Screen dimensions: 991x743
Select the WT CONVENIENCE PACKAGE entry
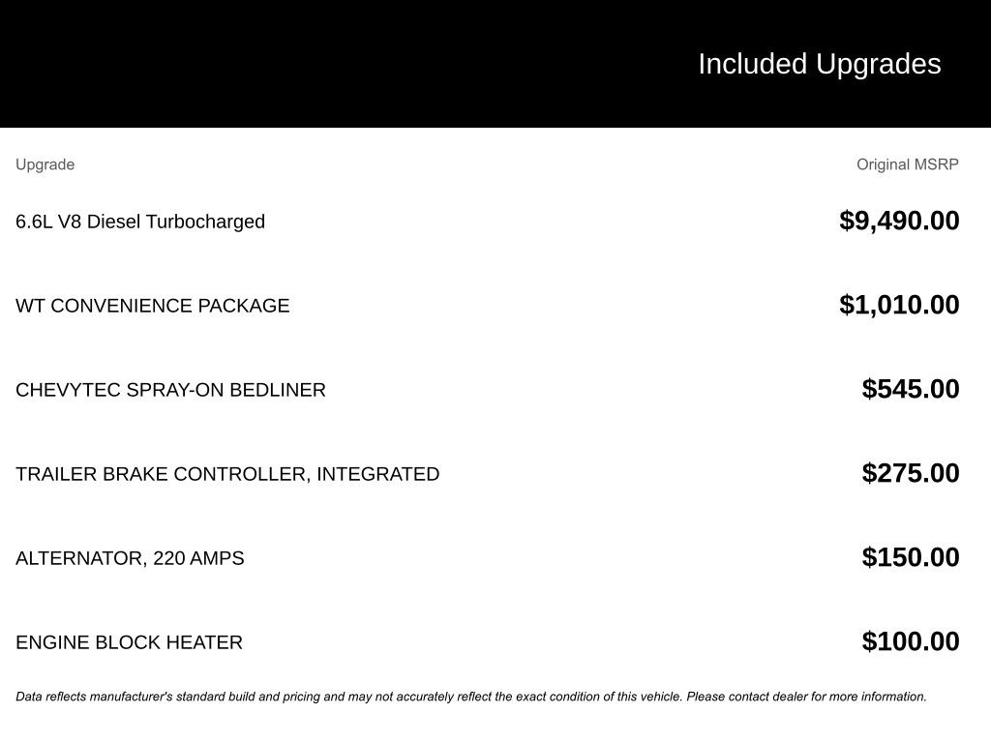coord(152,306)
